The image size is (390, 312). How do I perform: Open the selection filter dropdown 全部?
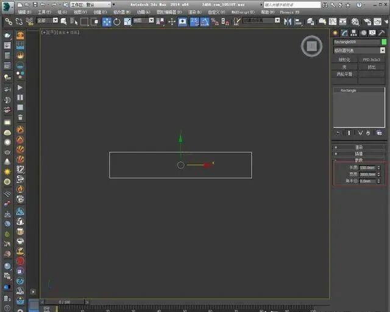(48, 20)
